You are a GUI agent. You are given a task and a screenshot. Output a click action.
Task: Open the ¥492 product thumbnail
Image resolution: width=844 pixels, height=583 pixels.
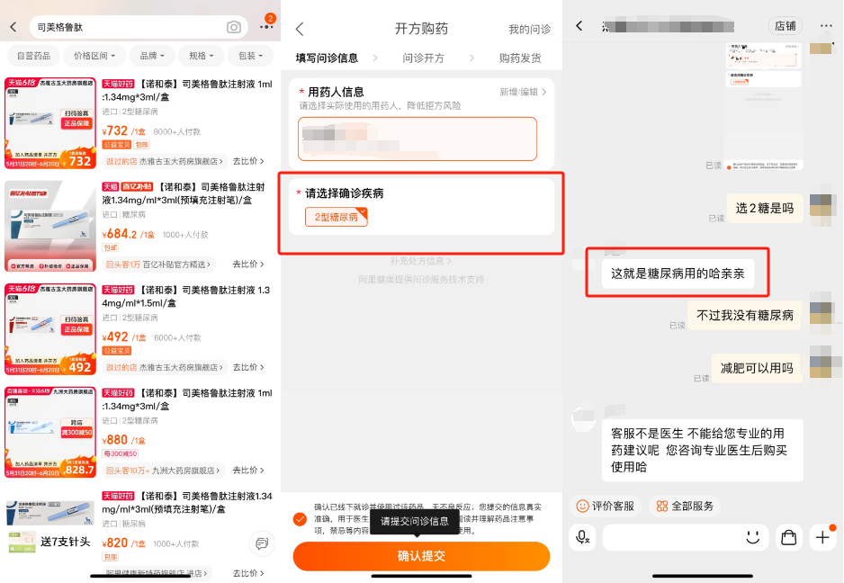click(50, 329)
